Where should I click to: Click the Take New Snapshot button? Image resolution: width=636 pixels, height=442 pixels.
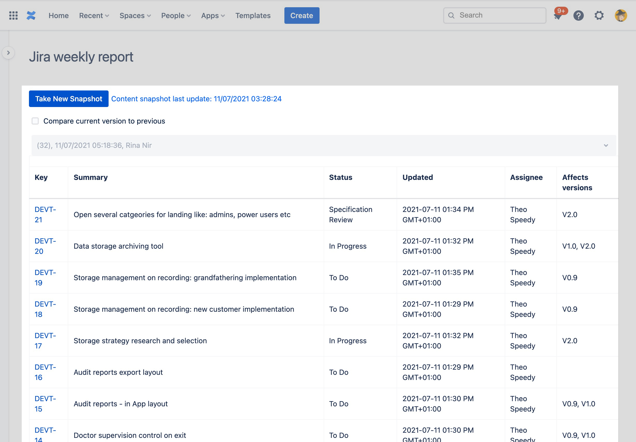[x=69, y=98]
